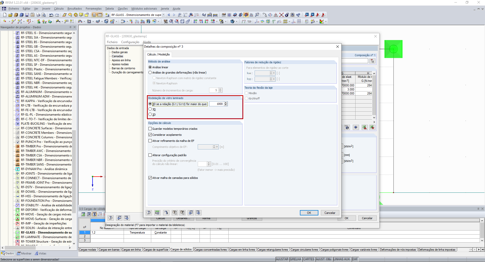Click the show Z-axis view icon
Image resolution: width=485 pixels, height=262 pixels.
tap(207, 21)
